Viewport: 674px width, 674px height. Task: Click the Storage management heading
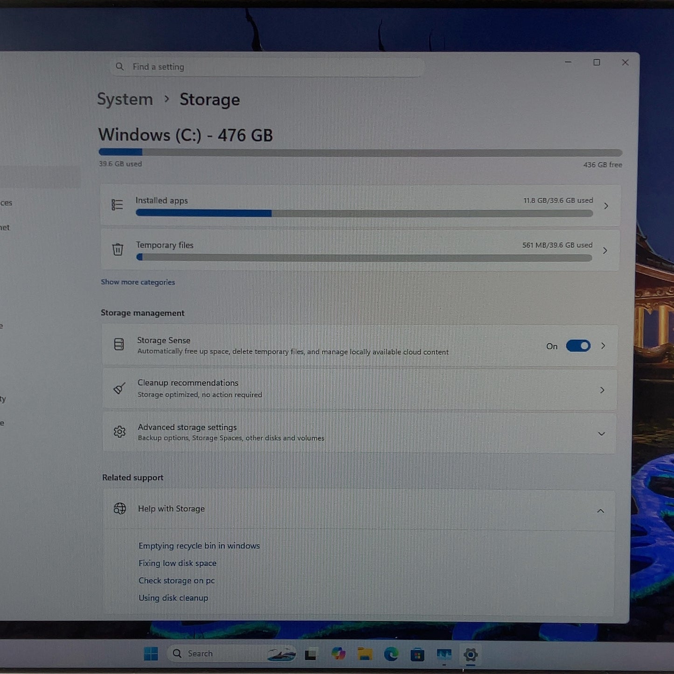pos(143,313)
